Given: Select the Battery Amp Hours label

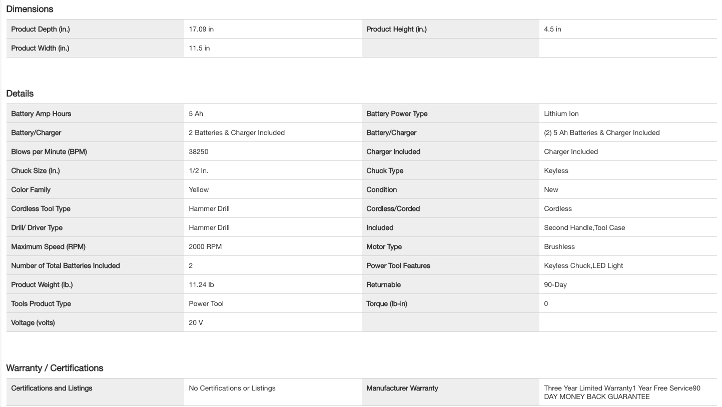Looking at the screenshot, I should 41,113.
